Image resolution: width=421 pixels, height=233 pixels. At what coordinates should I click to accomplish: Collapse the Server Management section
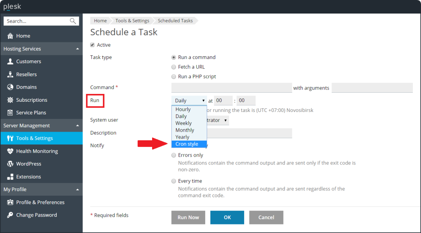(x=77, y=126)
